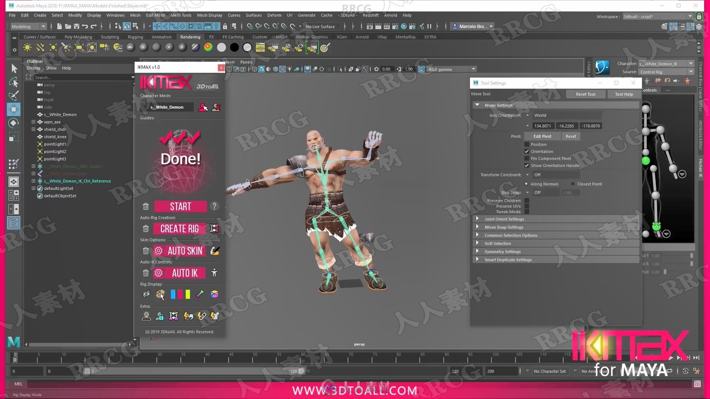
Task: Check the Preserve Children checkbox
Action: (527, 201)
